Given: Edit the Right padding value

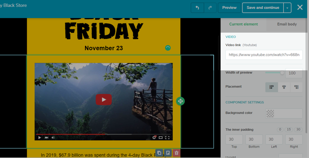Looking at the screenshot, I should pos(294,139).
